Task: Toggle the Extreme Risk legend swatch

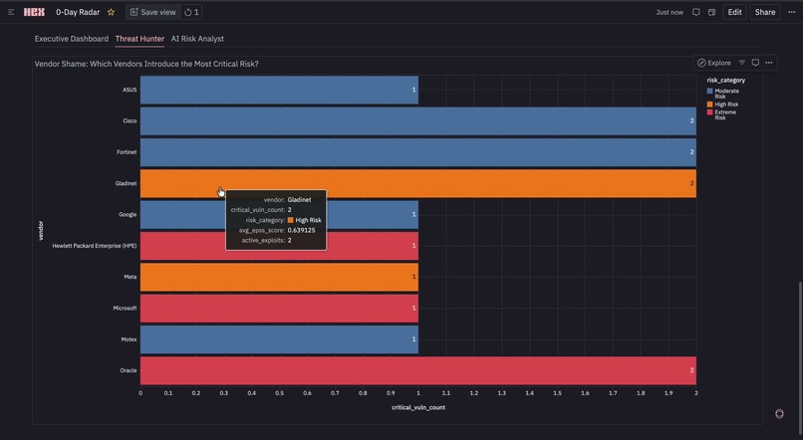Action: 709,112
